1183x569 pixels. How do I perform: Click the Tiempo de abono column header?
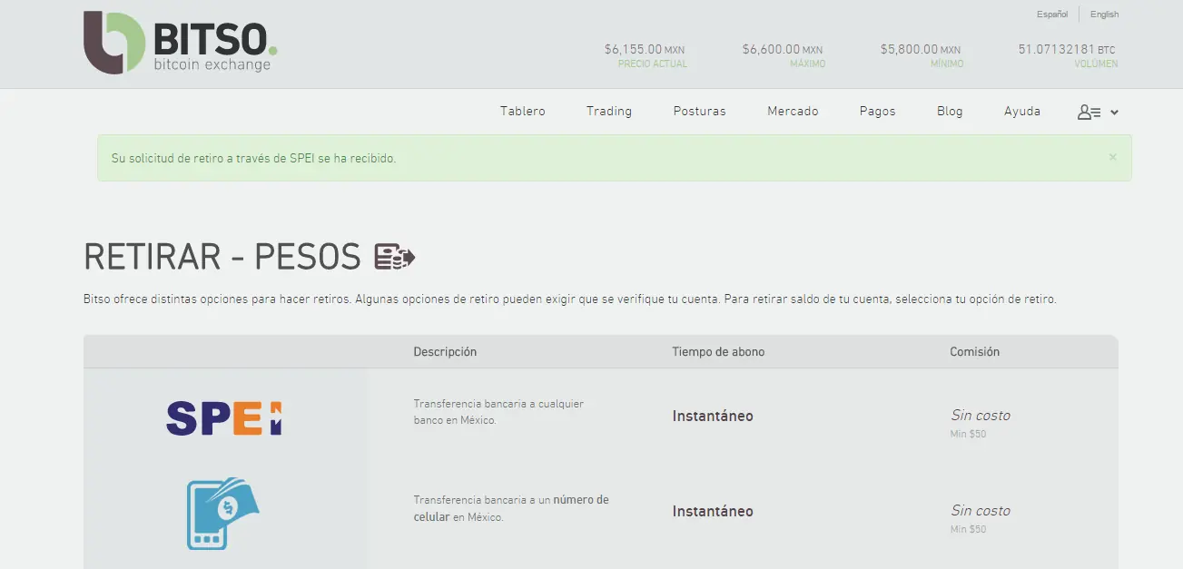(x=718, y=351)
